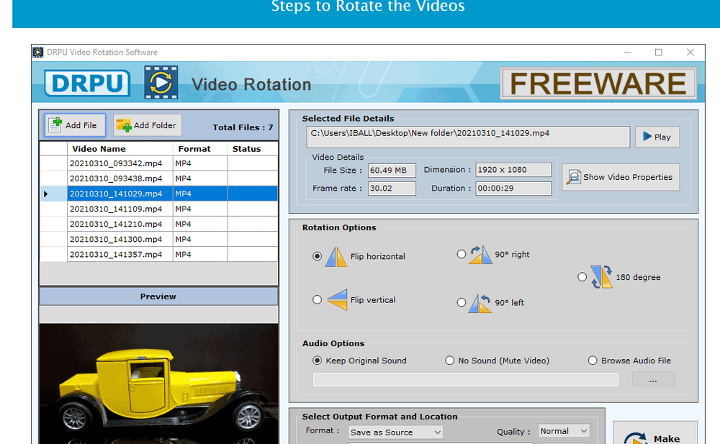Select the Flip horizontal radio button
The image size is (720, 444).
pos(317,256)
